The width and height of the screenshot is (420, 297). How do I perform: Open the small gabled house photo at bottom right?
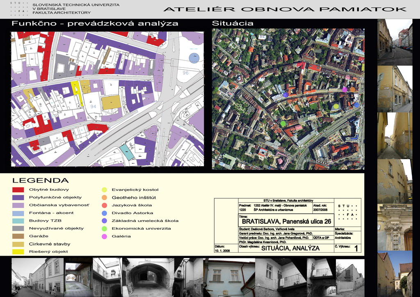(350, 277)
